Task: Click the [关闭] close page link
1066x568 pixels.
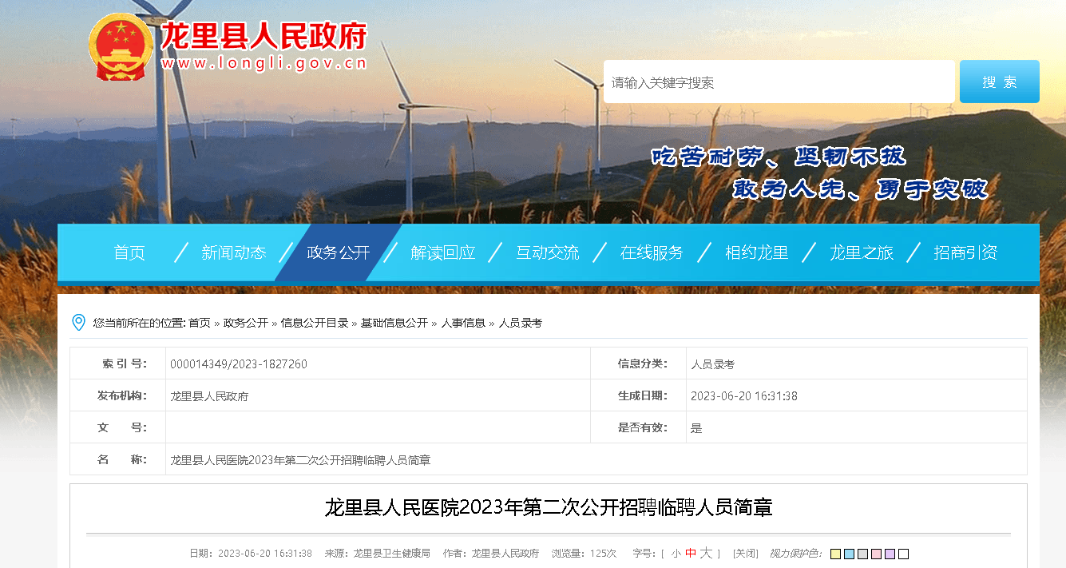Action: (745, 554)
